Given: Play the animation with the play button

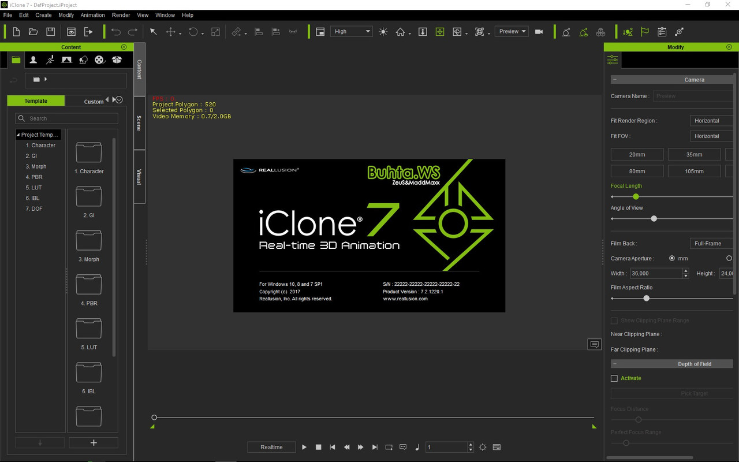Looking at the screenshot, I should (304, 447).
